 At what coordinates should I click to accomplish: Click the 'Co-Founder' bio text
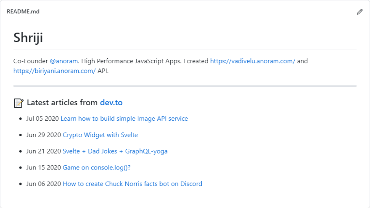click(31, 61)
